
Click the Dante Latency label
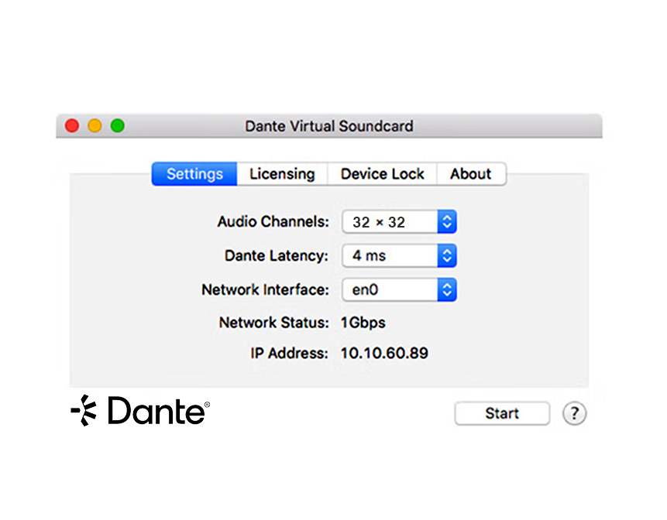277,256
